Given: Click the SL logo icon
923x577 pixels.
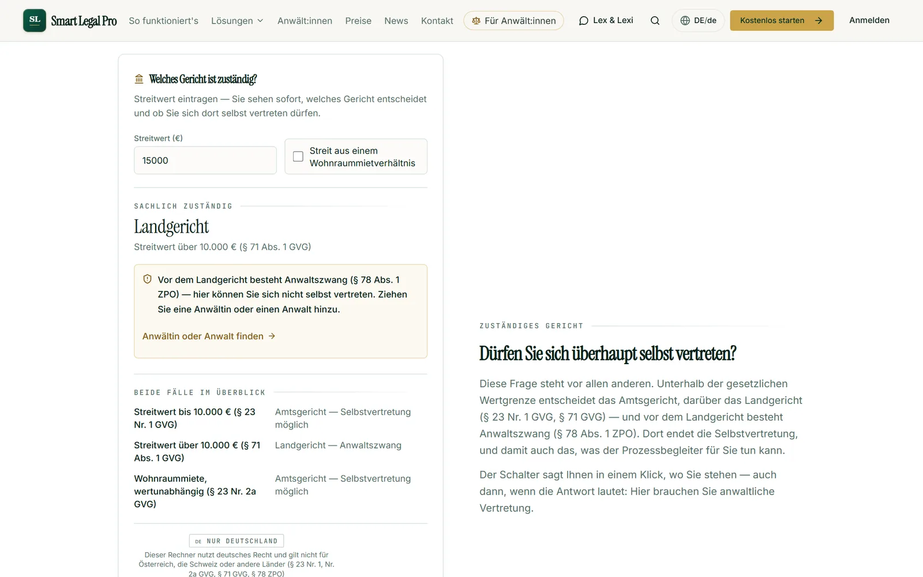Looking at the screenshot, I should click(35, 20).
